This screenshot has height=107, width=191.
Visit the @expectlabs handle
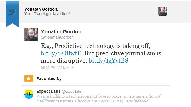[72, 92]
